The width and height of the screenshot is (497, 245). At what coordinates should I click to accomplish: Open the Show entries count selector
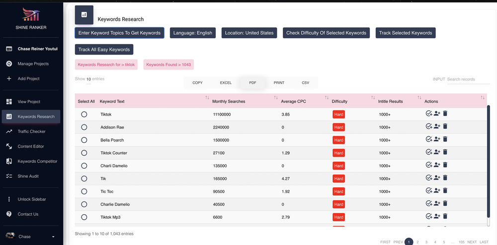point(89,79)
